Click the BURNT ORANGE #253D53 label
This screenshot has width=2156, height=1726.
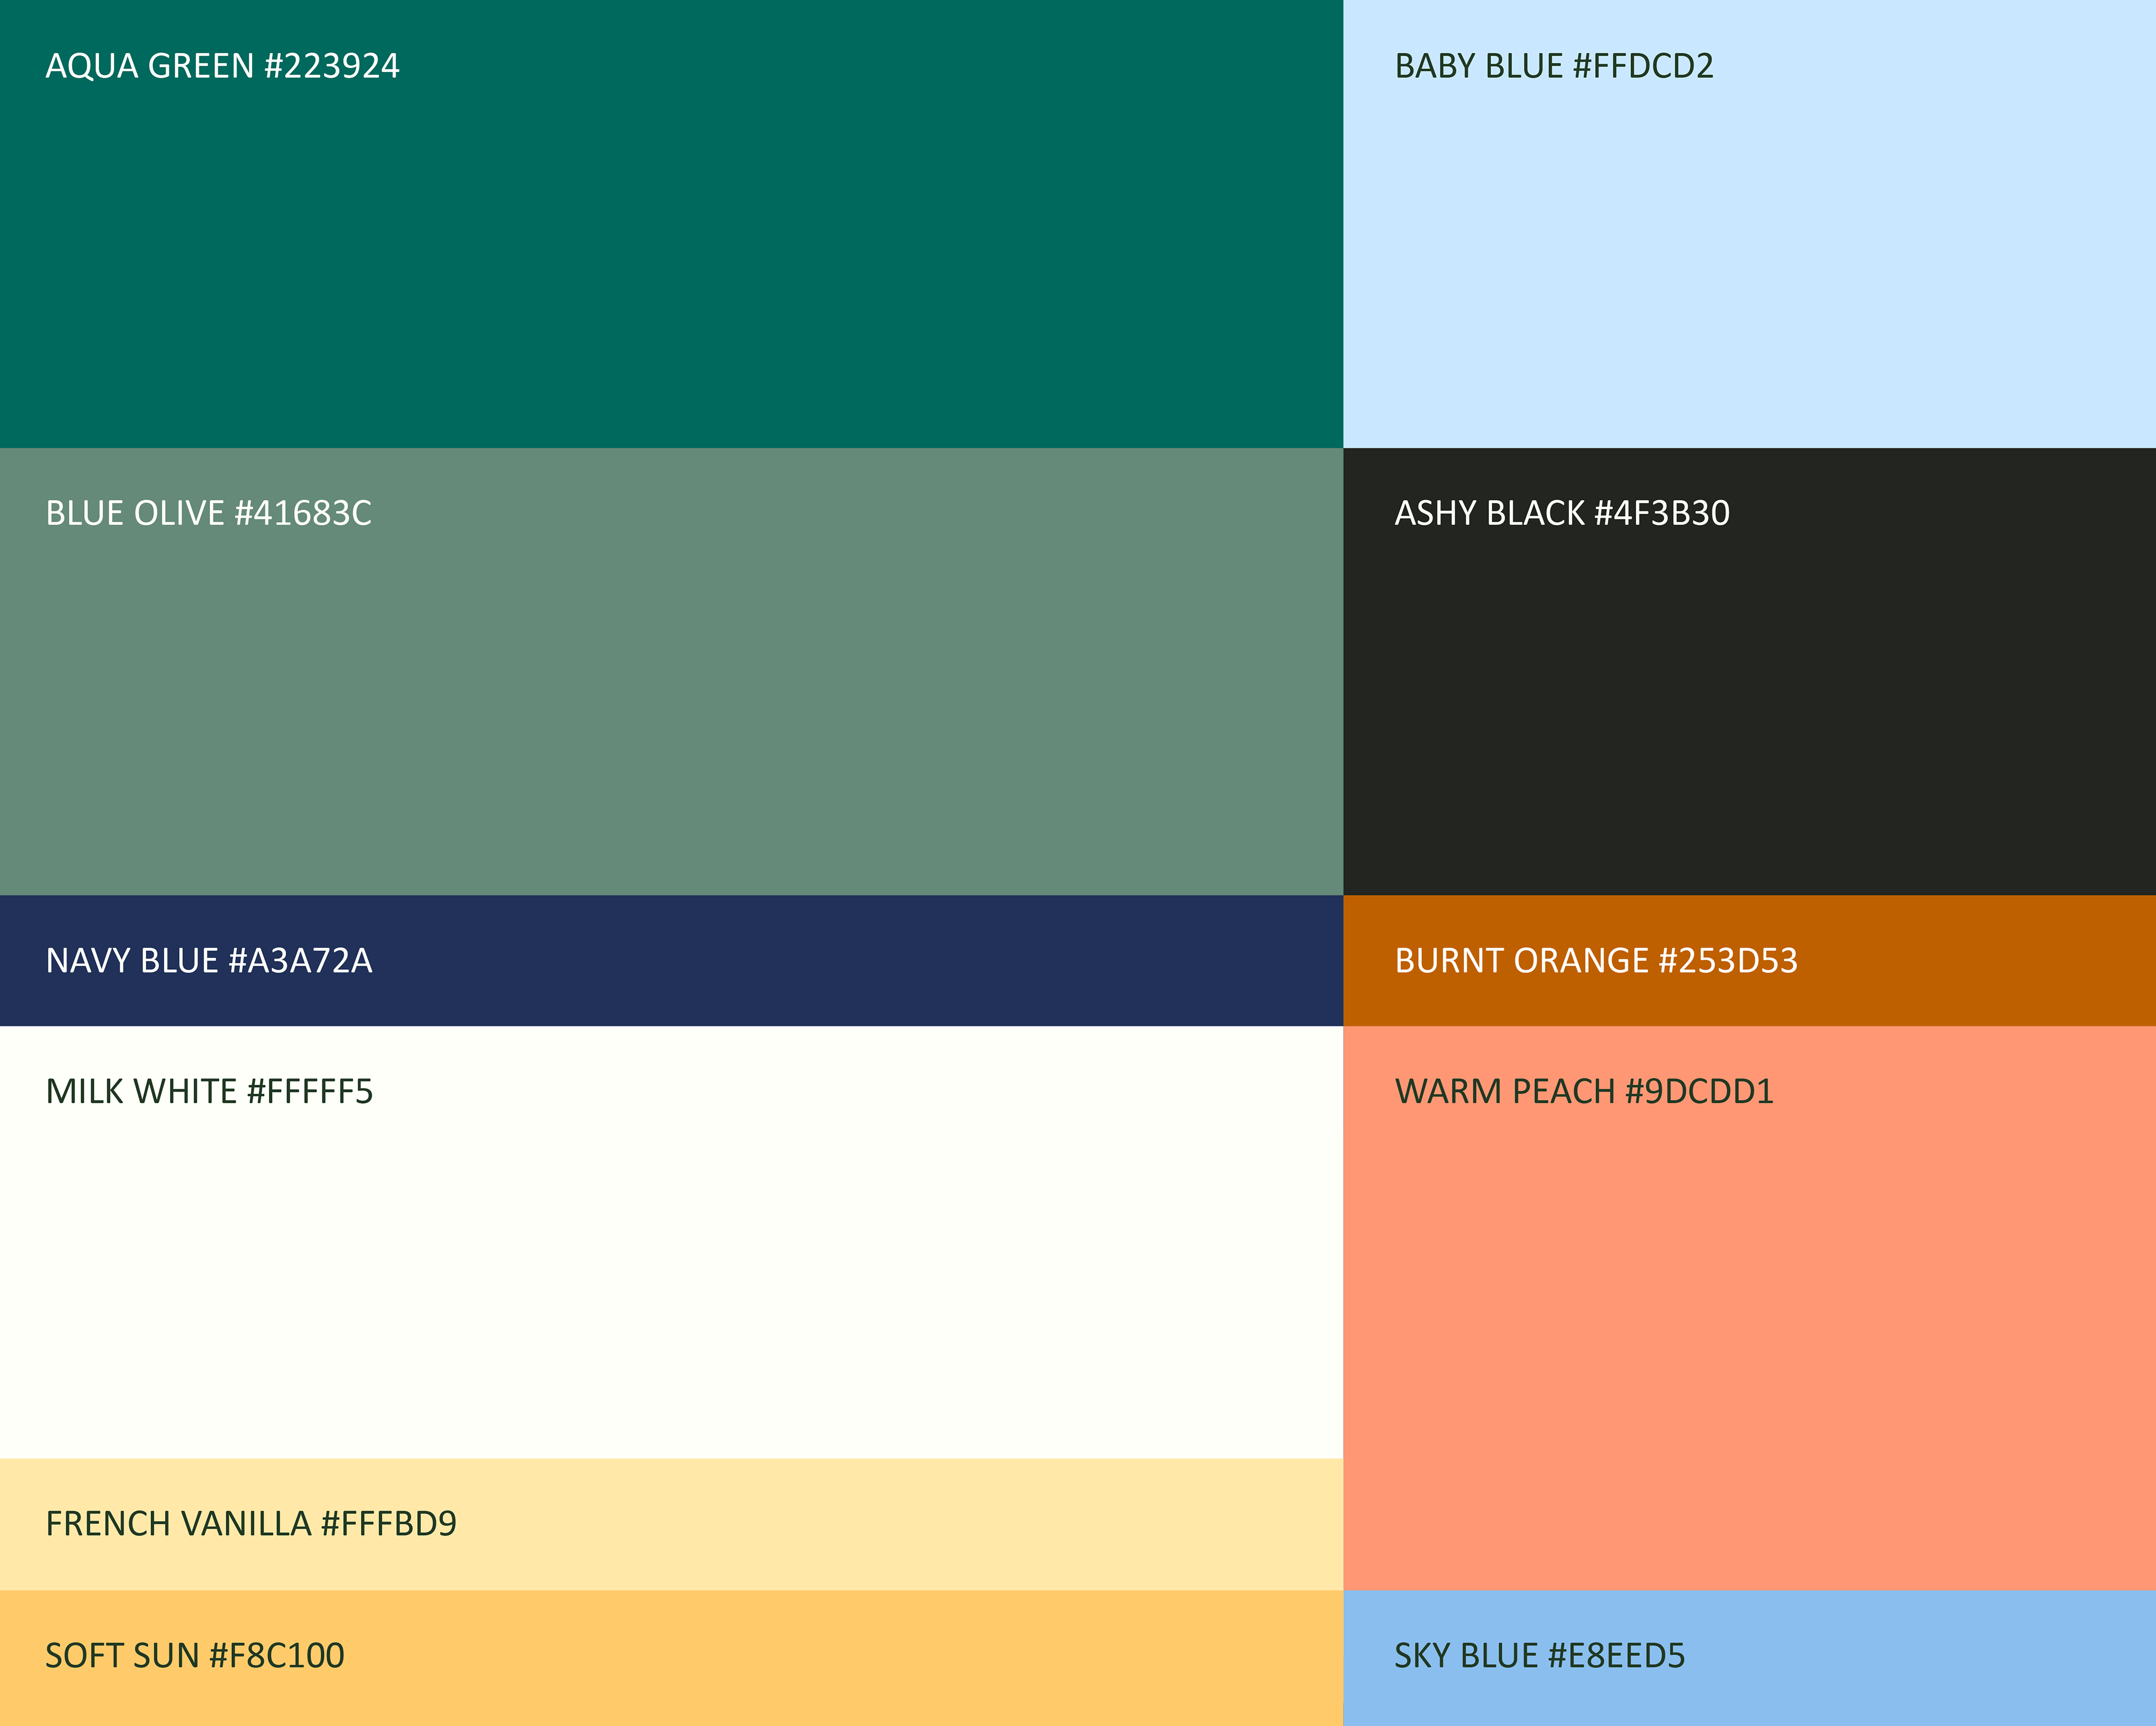click(1595, 961)
